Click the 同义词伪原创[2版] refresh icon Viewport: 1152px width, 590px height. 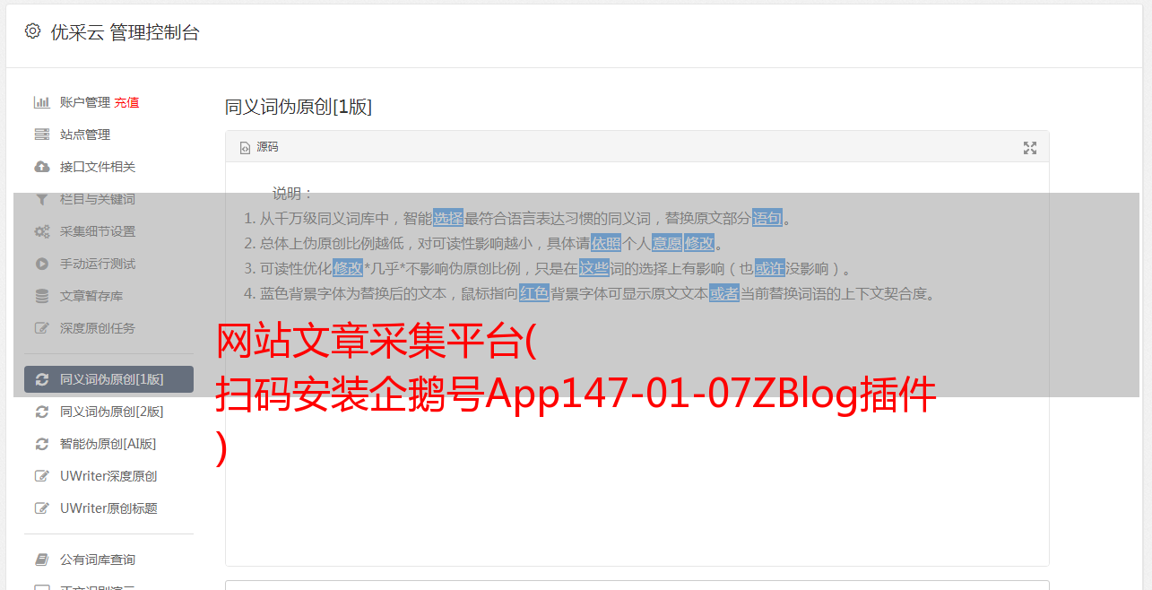[41, 412]
